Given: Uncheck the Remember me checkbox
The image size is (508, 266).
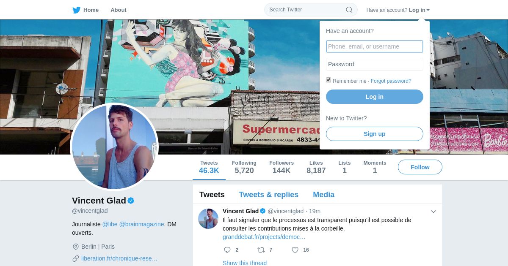Looking at the screenshot, I should [x=329, y=80].
